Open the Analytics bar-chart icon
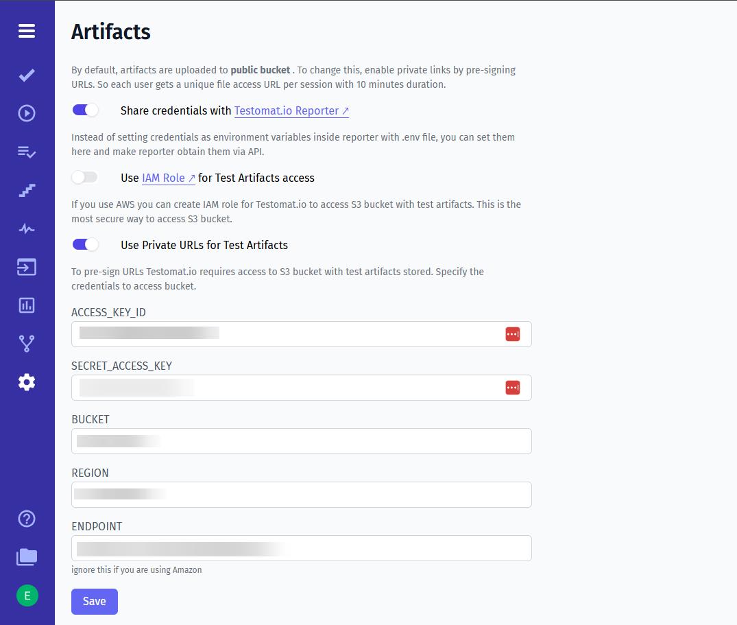Screen dimensions: 737x625 (26, 305)
